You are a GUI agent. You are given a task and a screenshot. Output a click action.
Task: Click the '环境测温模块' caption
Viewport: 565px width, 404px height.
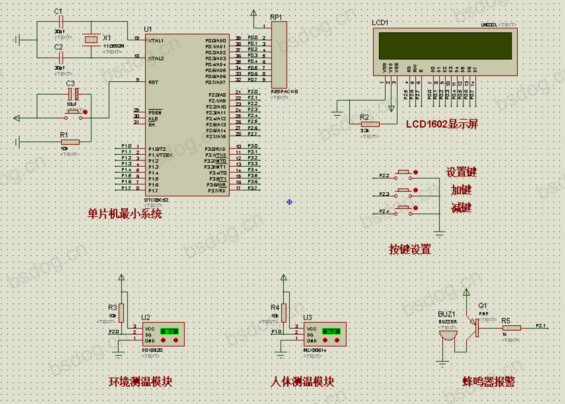(x=140, y=381)
